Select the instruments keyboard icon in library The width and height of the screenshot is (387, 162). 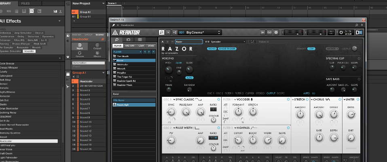click(24, 11)
